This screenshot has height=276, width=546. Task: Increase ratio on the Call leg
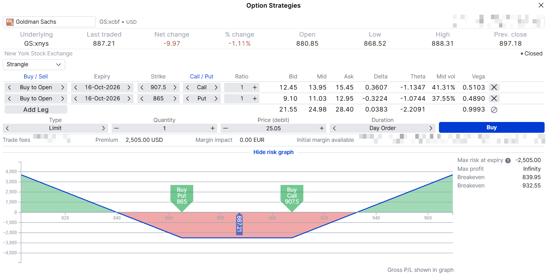pyautogui.click(x=255, y=87)
